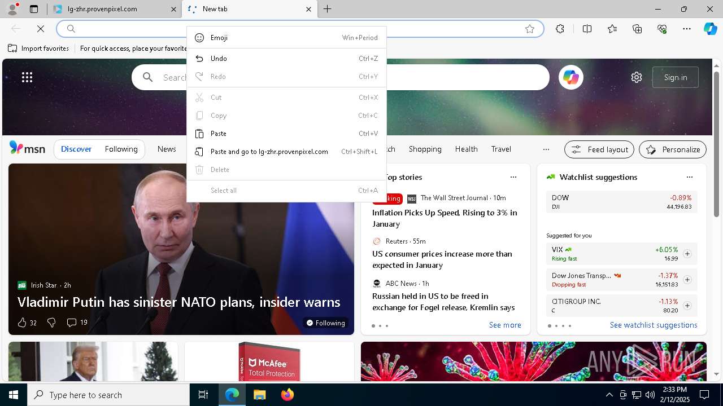Viewport: 723px width, 406px height.
Task: Open comments on the Putin article
Action: point(77,323)
